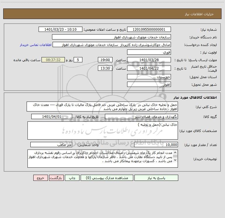Click goods group field 'نگهداری و خدمات فضای سبز'
The height and width of the screenshot is (218, 225).
click(x=141, y=116)
